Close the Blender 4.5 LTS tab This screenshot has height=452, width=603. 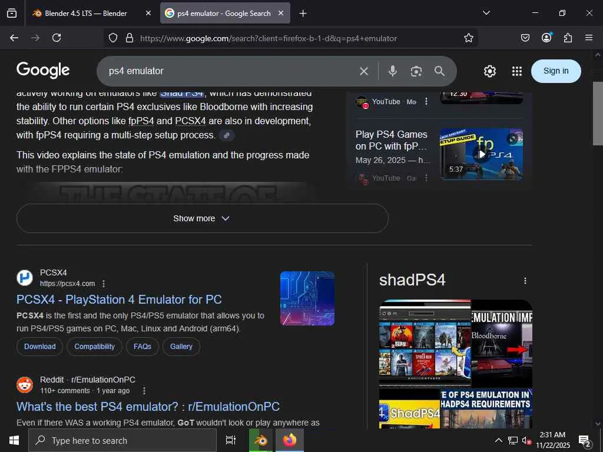coord(148,13)
